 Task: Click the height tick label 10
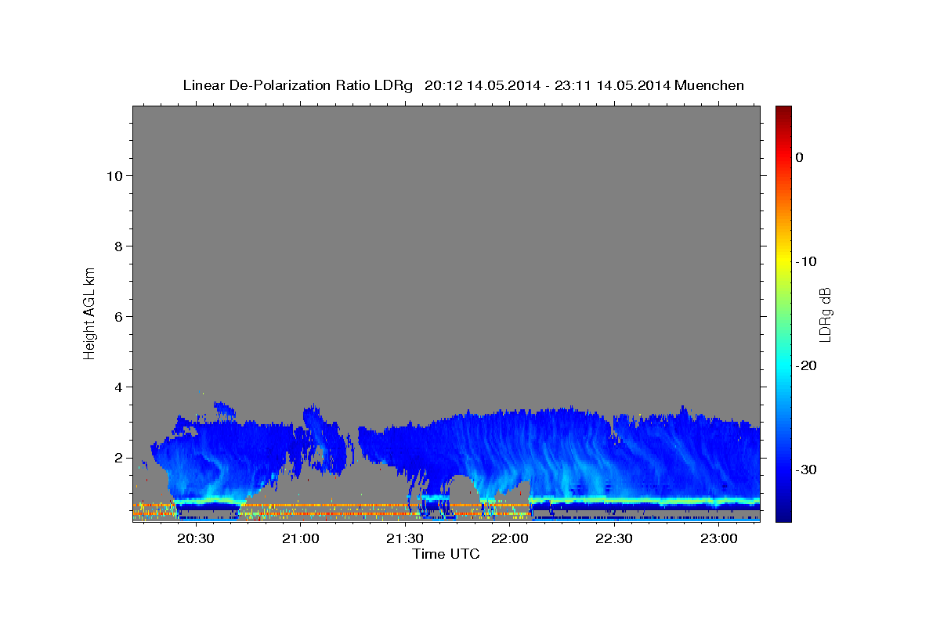click(x=114, y=176)
